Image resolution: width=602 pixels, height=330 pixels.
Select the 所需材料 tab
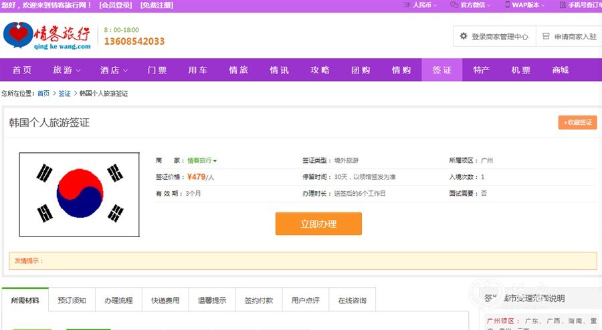(25, 301)
